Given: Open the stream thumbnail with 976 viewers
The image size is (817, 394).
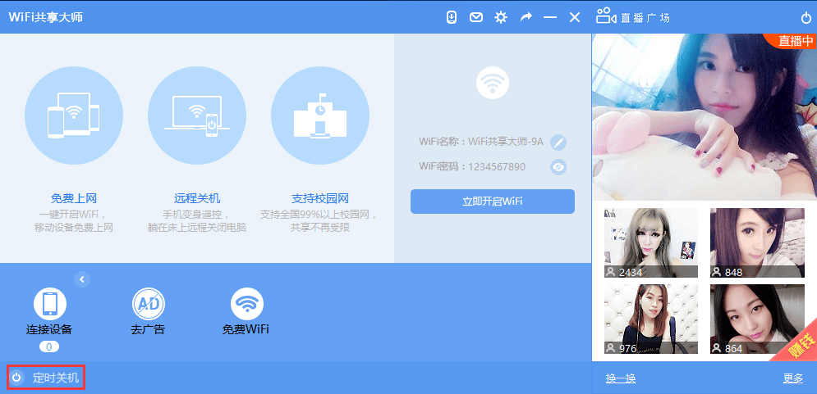Looking at the screenshot, I should [x=650, y=319].
